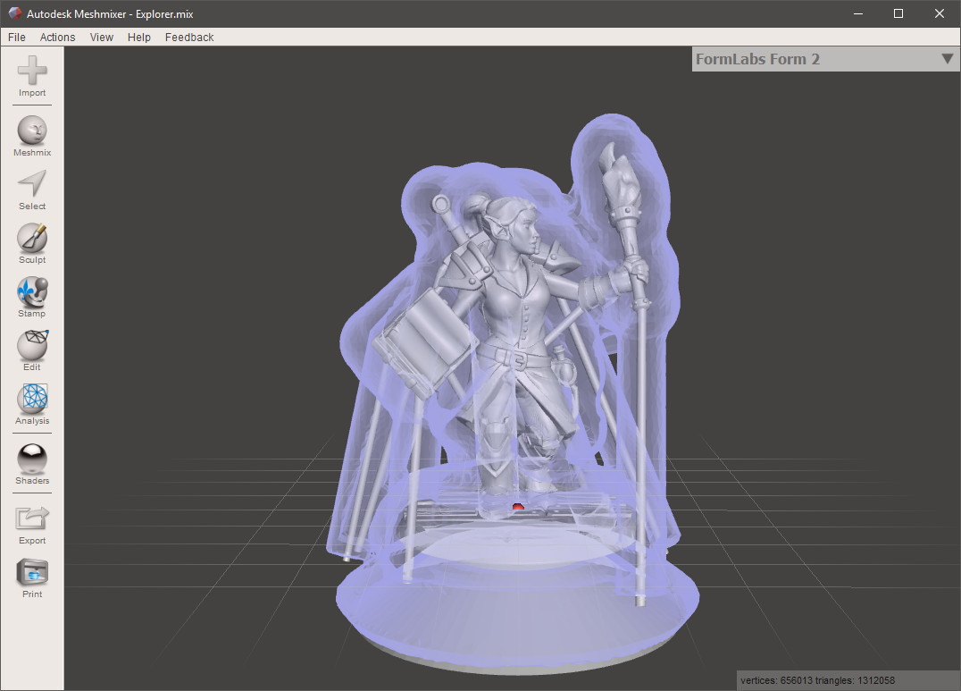Click the Import tool icon

[x=32, y=72]
